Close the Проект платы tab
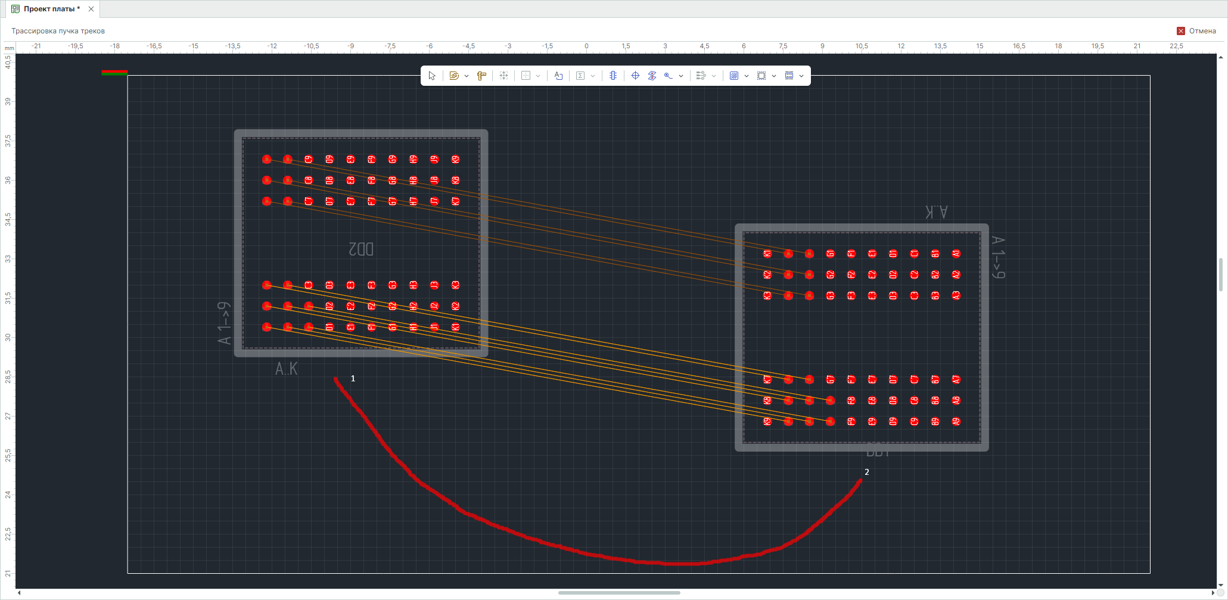Viewport: 1228px width, 600px height. pos(91,9)
